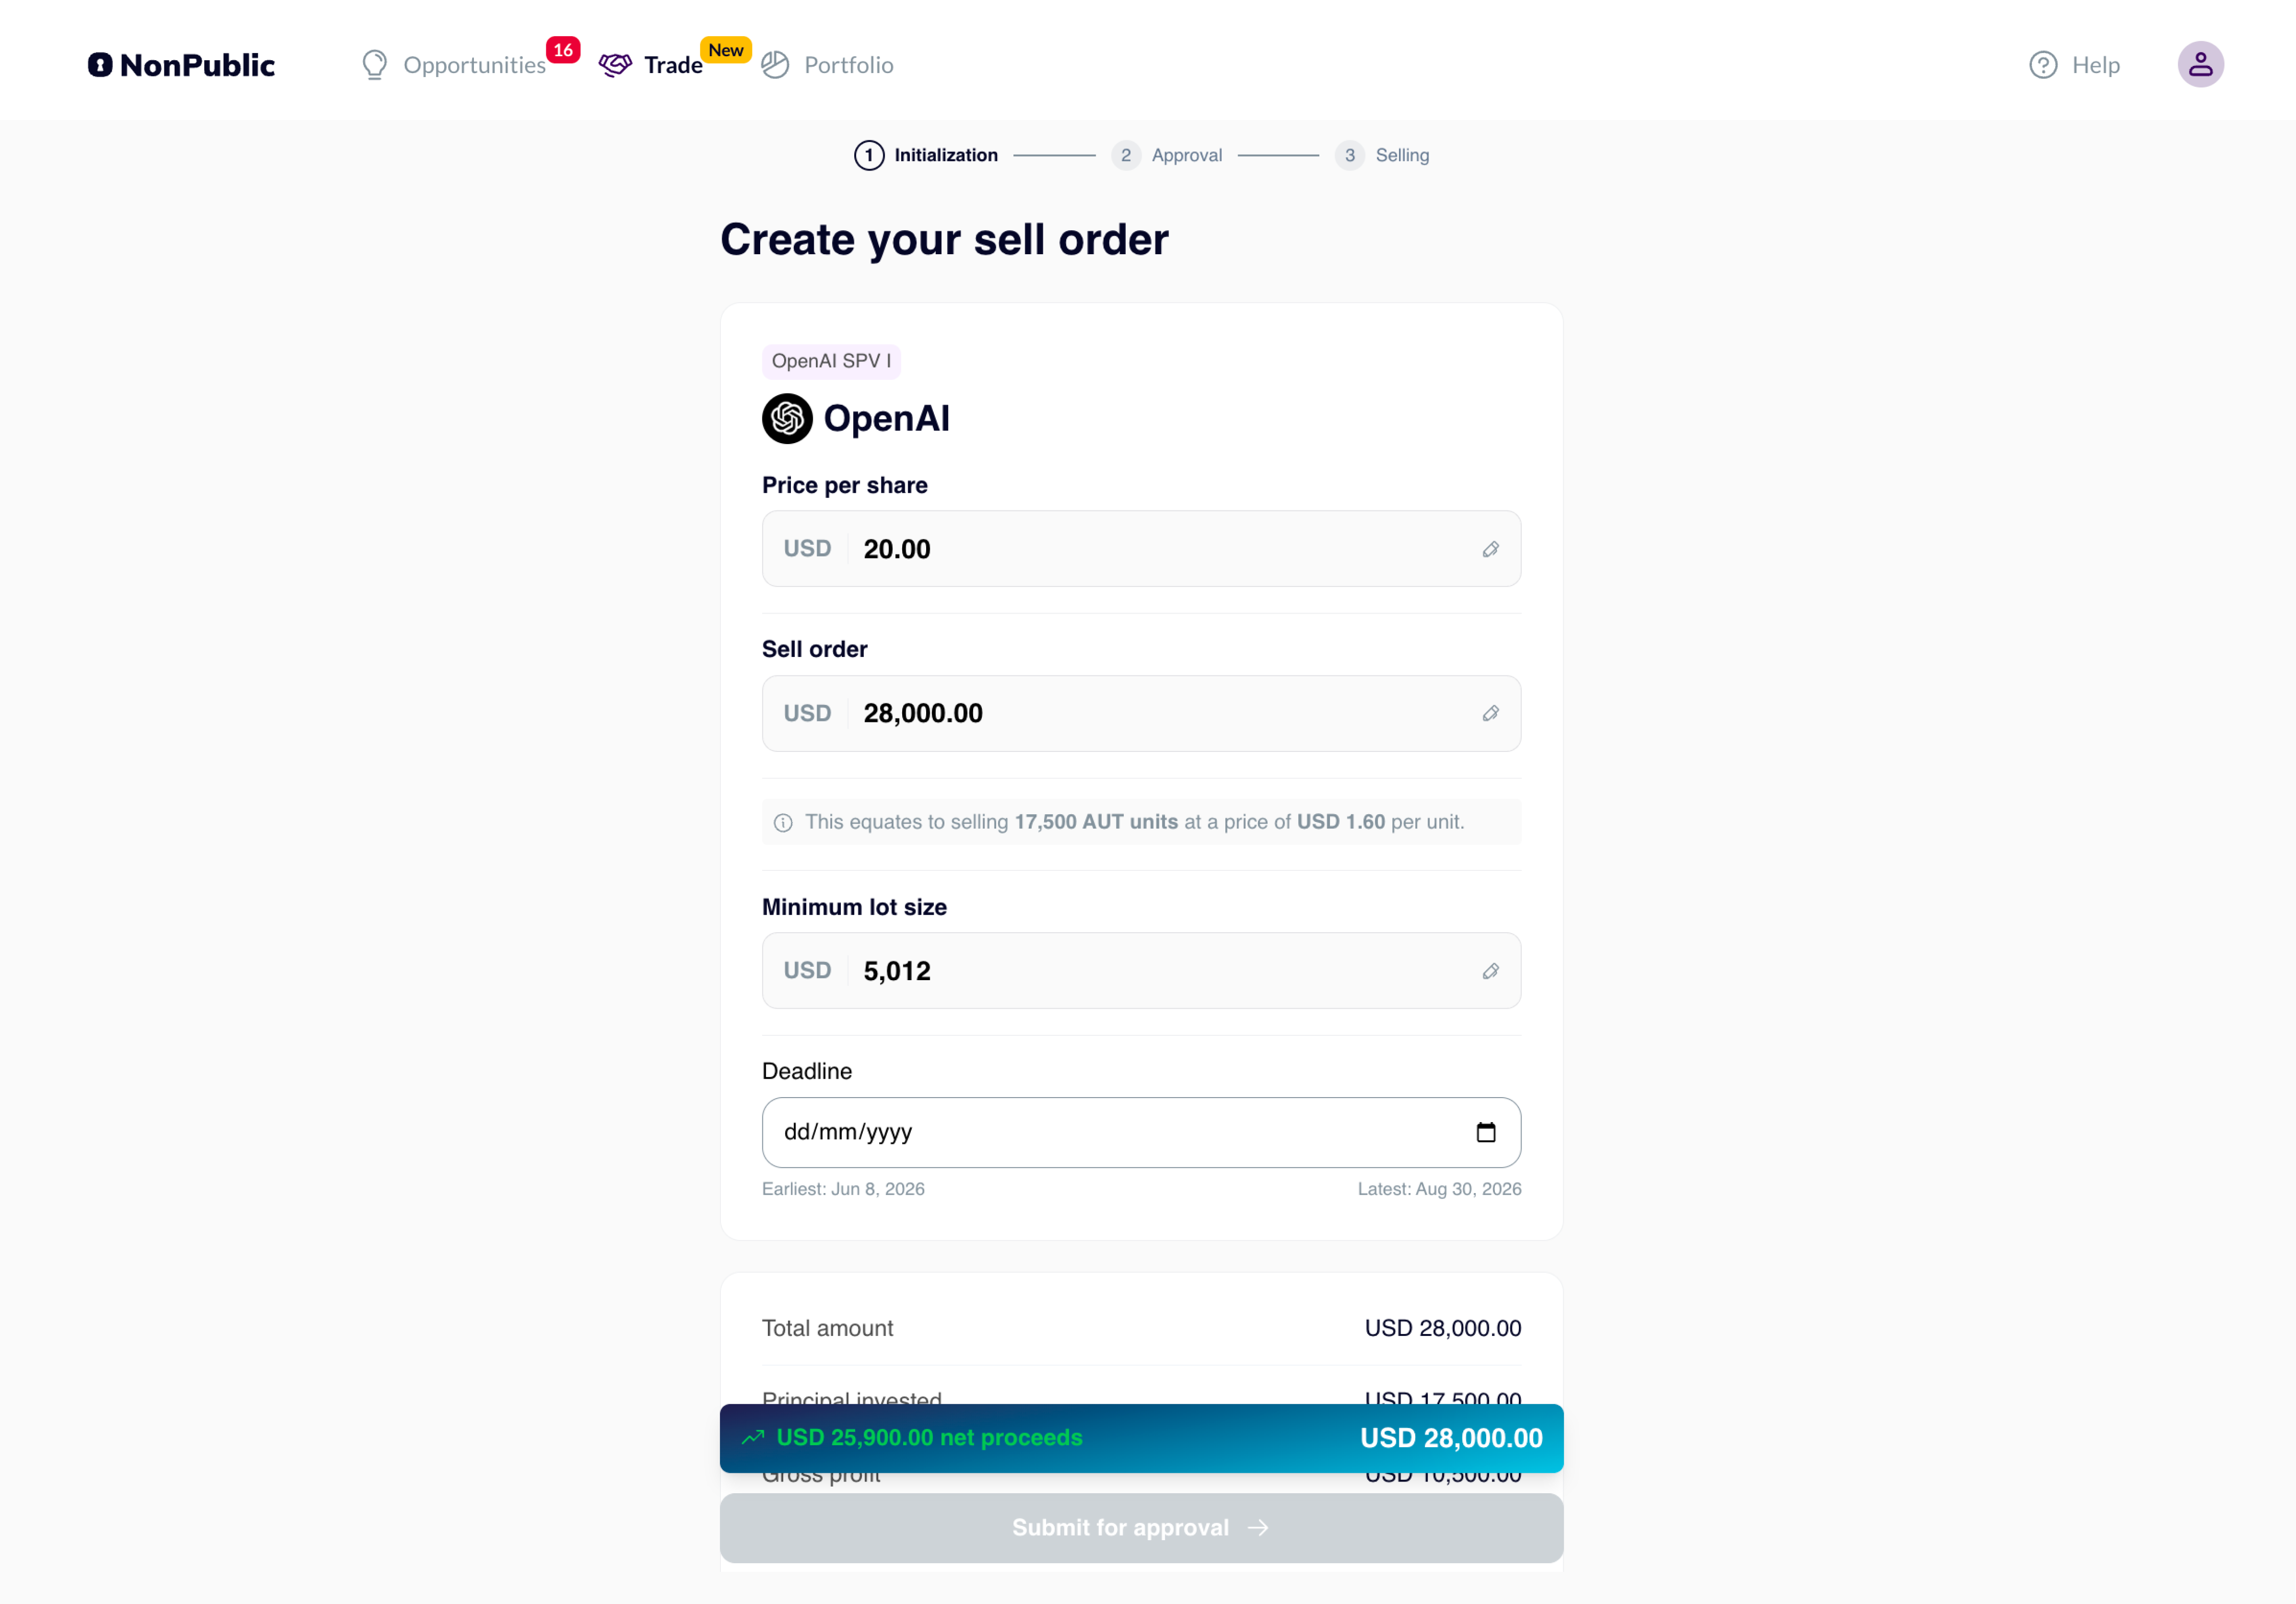This screenshot has height=1604, width=2296.
Task: Click the OpenAI SPV I tag
Action: tap(831, 361)
